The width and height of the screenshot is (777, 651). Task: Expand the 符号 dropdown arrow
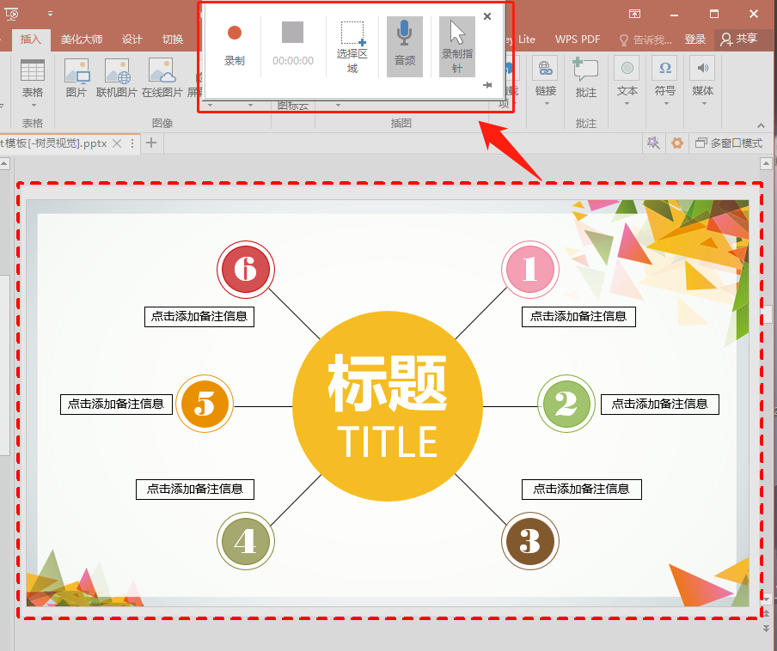coord(666,104)
